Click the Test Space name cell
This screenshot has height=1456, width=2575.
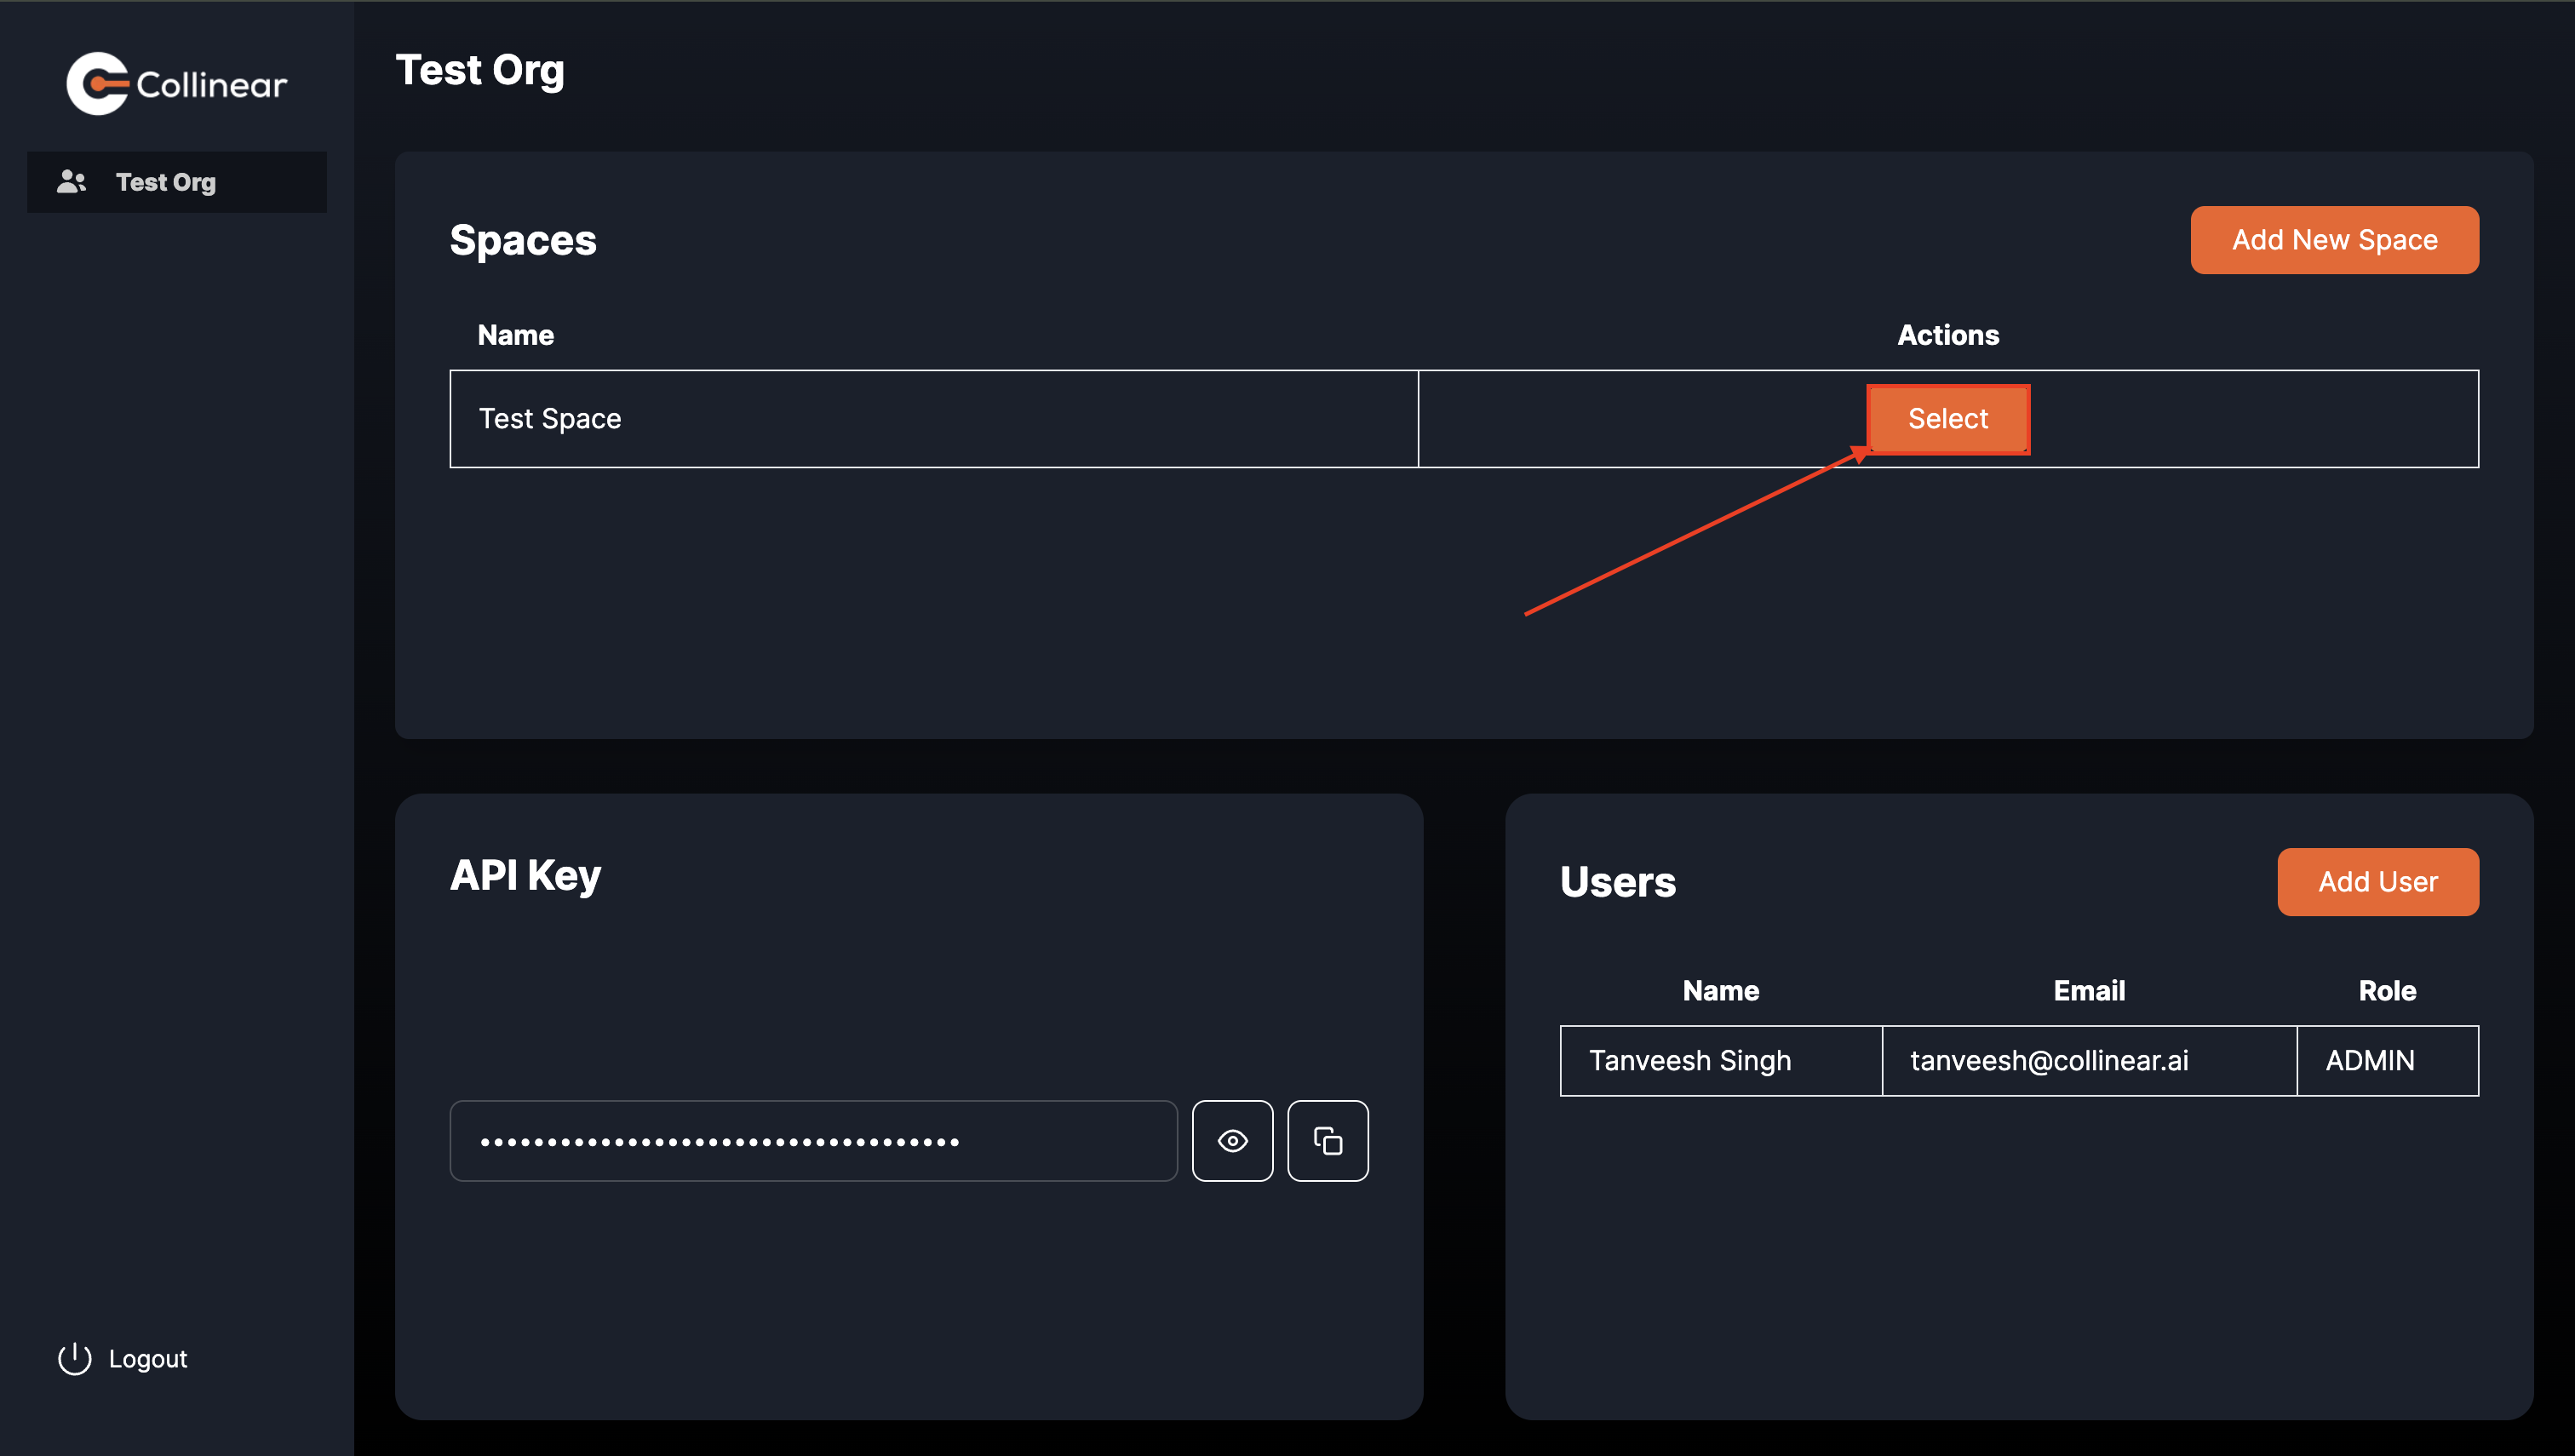(x=934, y=419)
